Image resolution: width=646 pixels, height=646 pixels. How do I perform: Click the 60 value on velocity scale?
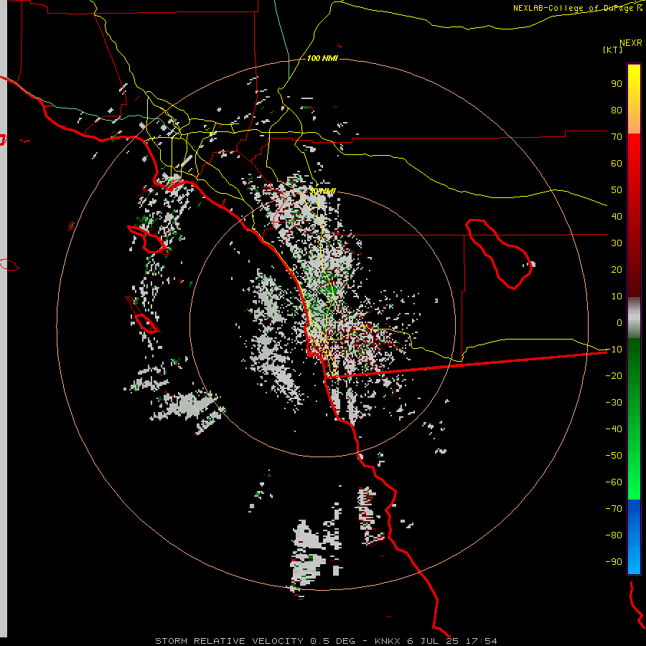click(x=617, y=164)
